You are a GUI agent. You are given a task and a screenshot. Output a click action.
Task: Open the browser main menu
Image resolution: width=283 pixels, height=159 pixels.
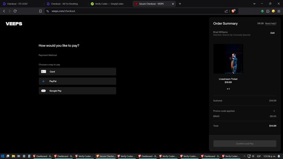(x=279, y=11)
